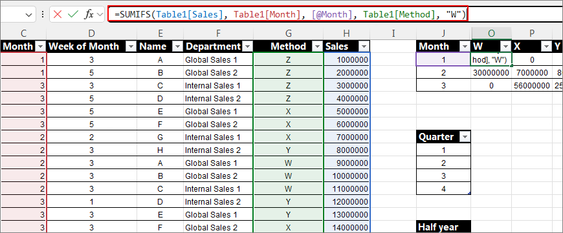This screenshot has height=233, width=563.
Task: Select column H header
Action: 346,34
